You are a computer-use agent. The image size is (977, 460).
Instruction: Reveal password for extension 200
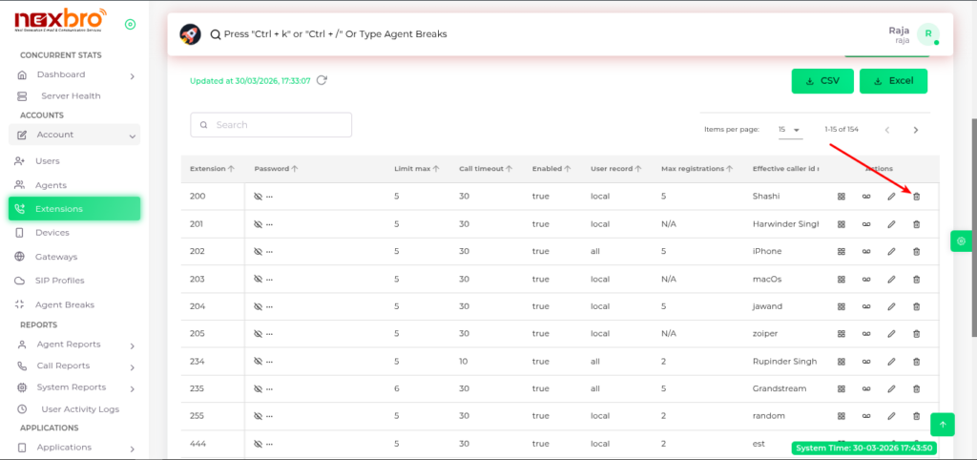[259, 197]
